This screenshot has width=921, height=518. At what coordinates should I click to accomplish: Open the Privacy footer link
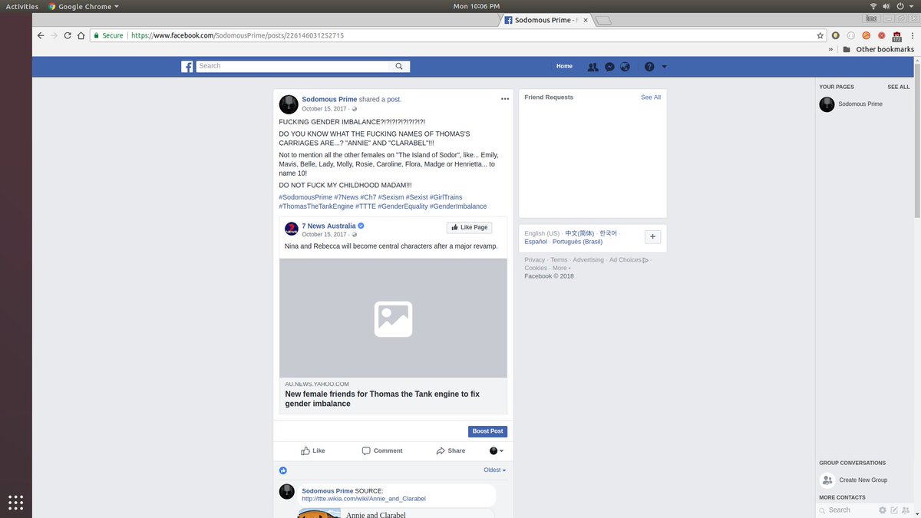[535, 260]
